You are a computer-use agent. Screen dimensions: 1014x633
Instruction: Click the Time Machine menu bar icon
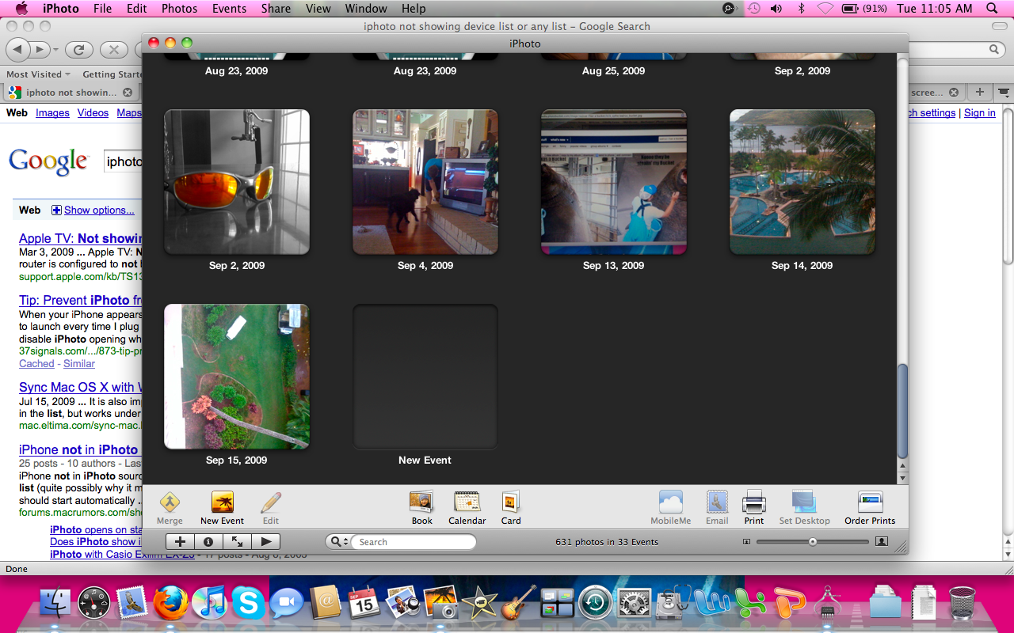[753, 9]
